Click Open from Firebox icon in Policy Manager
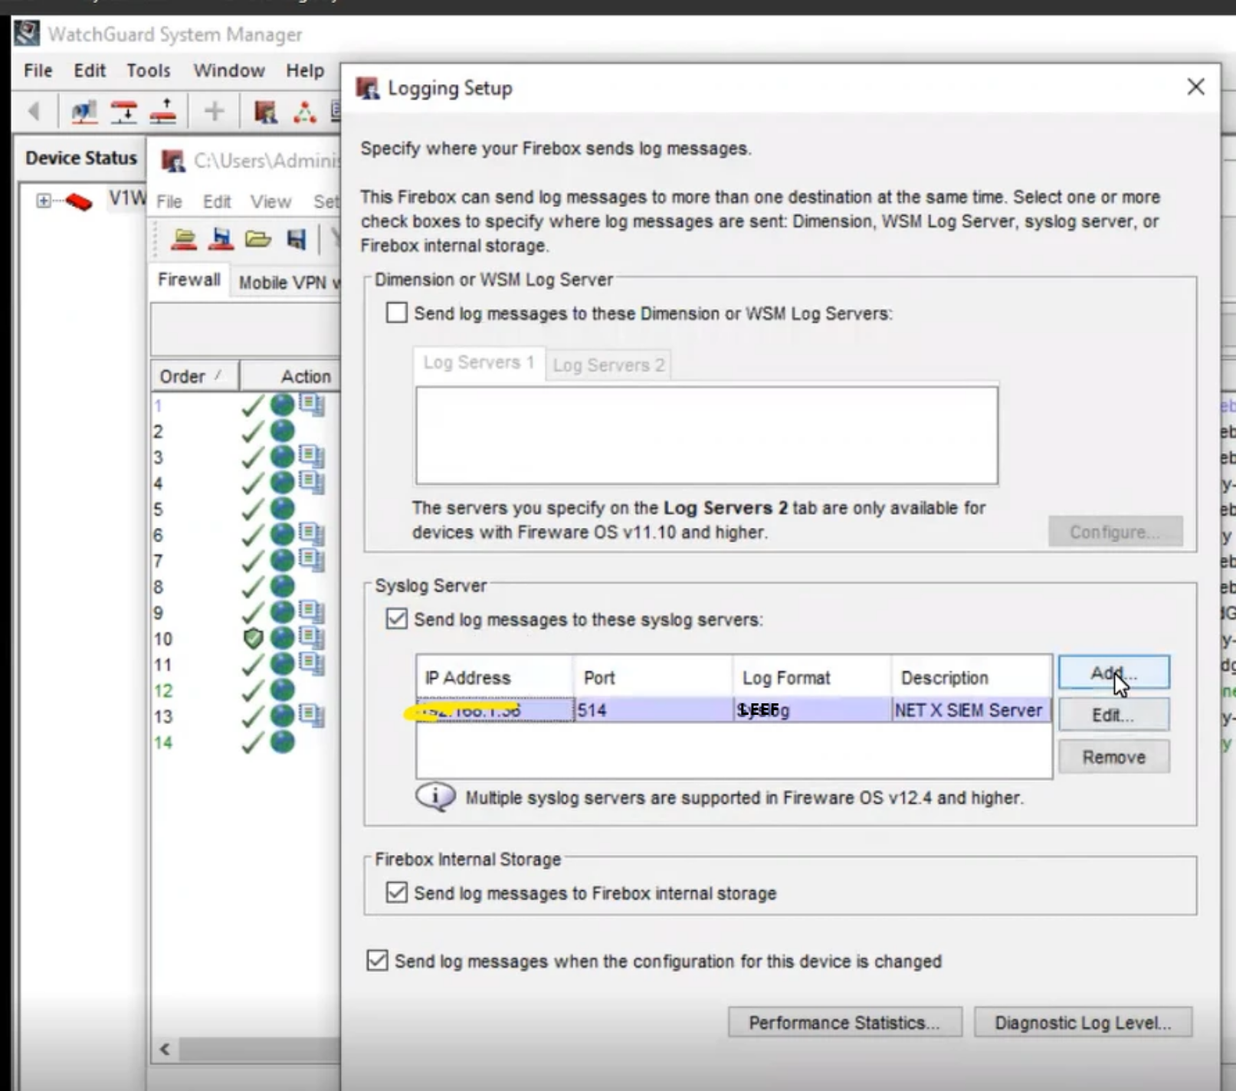 tap(184, 239)
